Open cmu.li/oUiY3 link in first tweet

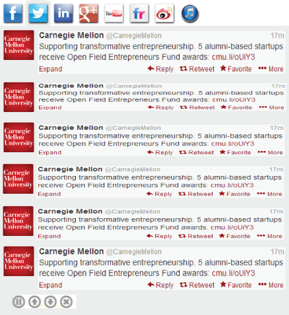234,57
